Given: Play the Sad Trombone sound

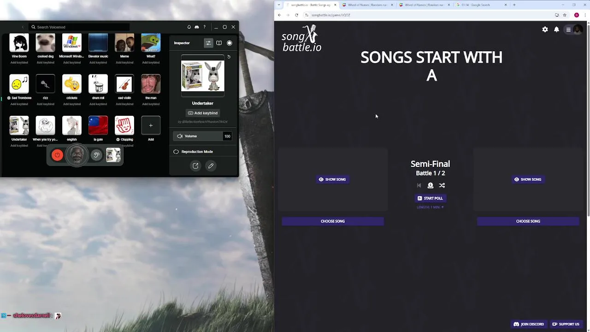Looking at the screenshot, I should point(19,83).
